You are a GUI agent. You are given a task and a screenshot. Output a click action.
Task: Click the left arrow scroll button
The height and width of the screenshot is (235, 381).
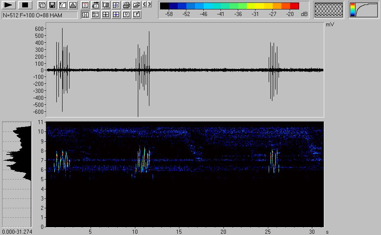click(144, 5)
